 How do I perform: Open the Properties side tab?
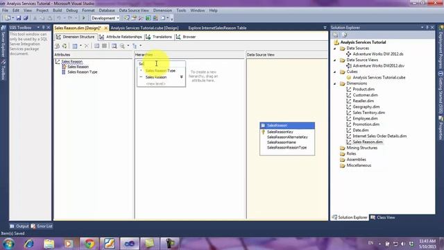[x=441, y=128]
